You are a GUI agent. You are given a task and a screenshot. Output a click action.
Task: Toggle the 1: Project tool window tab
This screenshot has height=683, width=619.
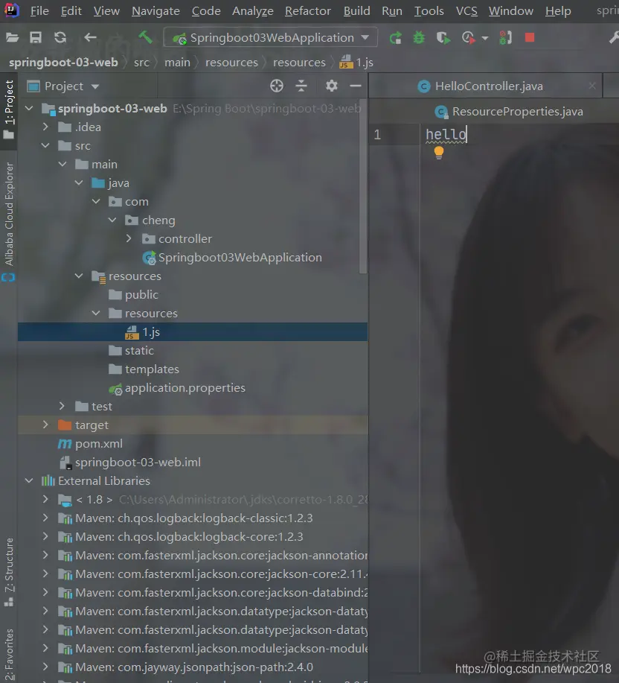coord(9,109)
